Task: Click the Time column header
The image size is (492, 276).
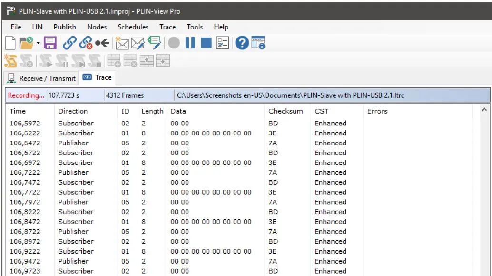Action: click(30, 111)
